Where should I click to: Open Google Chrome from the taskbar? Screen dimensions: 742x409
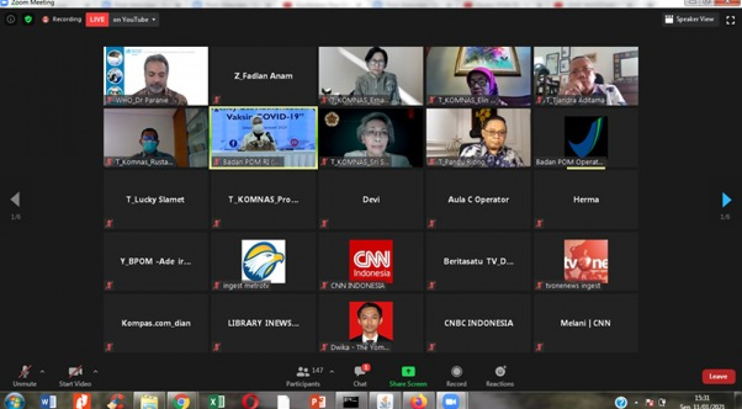181,401
